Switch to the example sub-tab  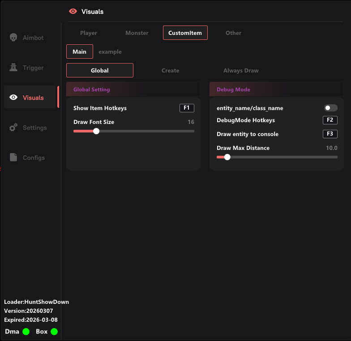(110, 51)
